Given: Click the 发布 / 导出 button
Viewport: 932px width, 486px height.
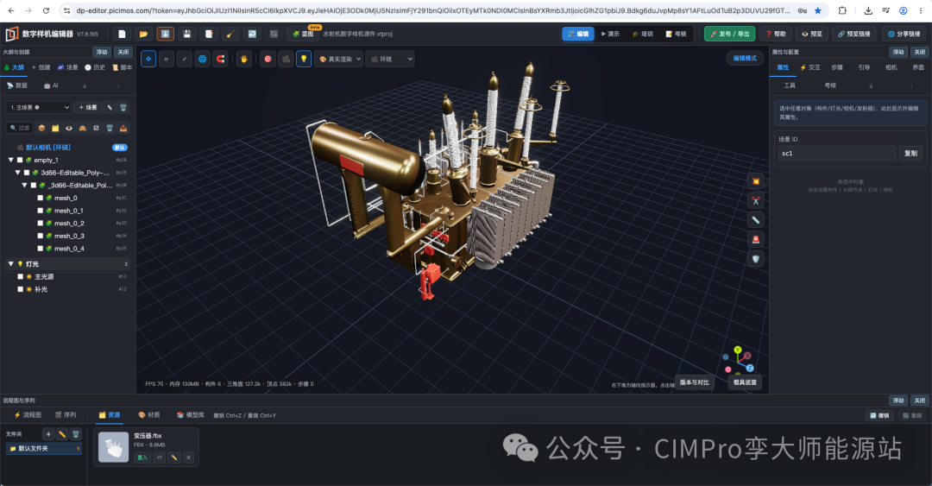Looking at the screenshot, I should coord(730,34).
